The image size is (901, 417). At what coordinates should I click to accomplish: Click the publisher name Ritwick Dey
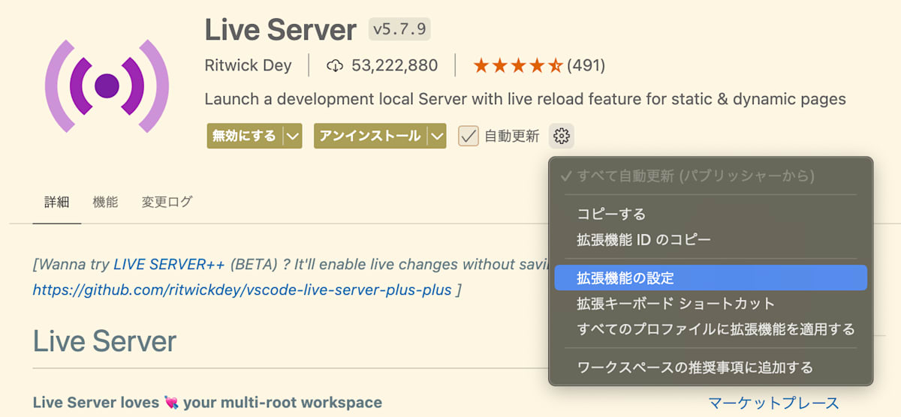[x=248, y=66]
